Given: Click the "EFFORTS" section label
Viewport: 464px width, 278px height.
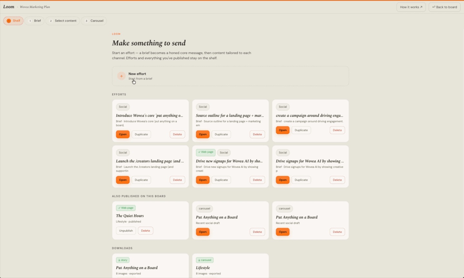Looking at the screenshot, I should pos(119,94).
